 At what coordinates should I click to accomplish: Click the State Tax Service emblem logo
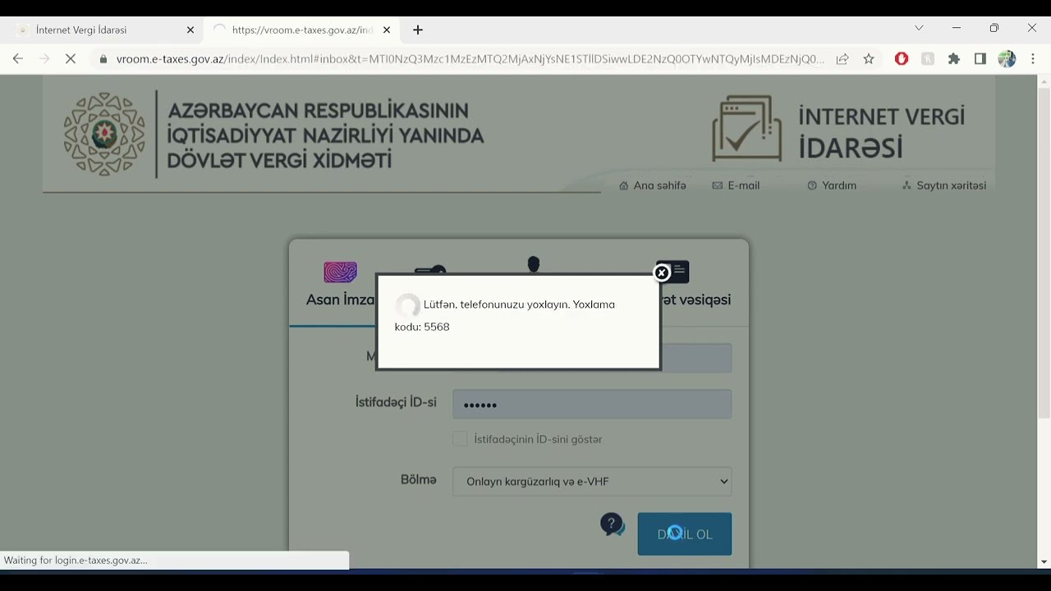click(x=105, y=134)
